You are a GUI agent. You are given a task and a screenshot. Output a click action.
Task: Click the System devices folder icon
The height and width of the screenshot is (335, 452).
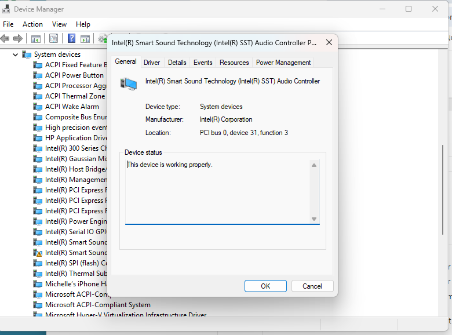(x=27, y=54)
